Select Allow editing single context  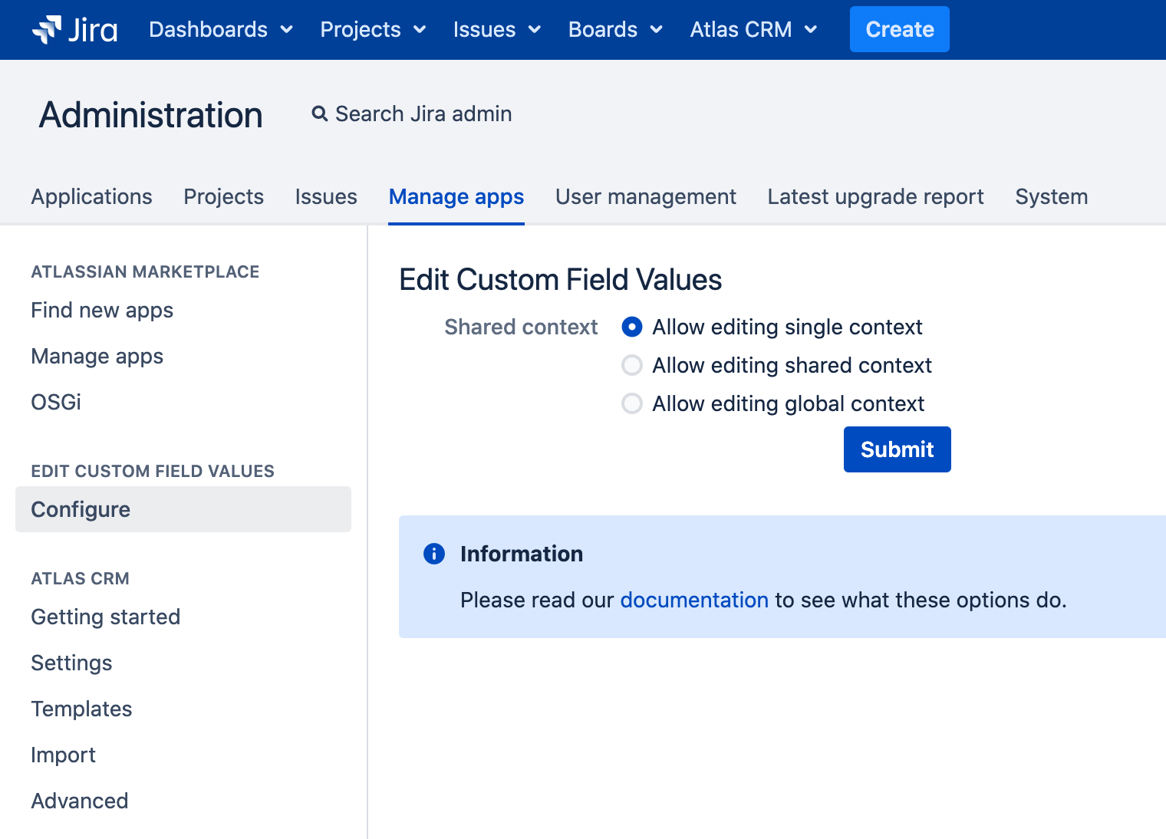tap(632, 327)
